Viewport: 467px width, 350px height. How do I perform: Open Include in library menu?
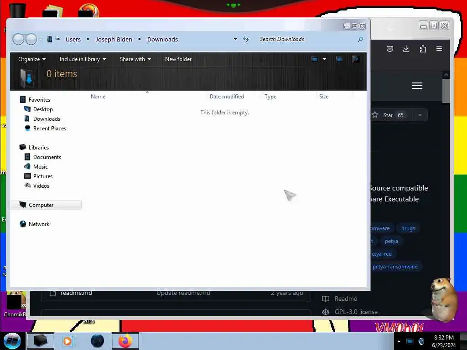(x=83, y=59)
